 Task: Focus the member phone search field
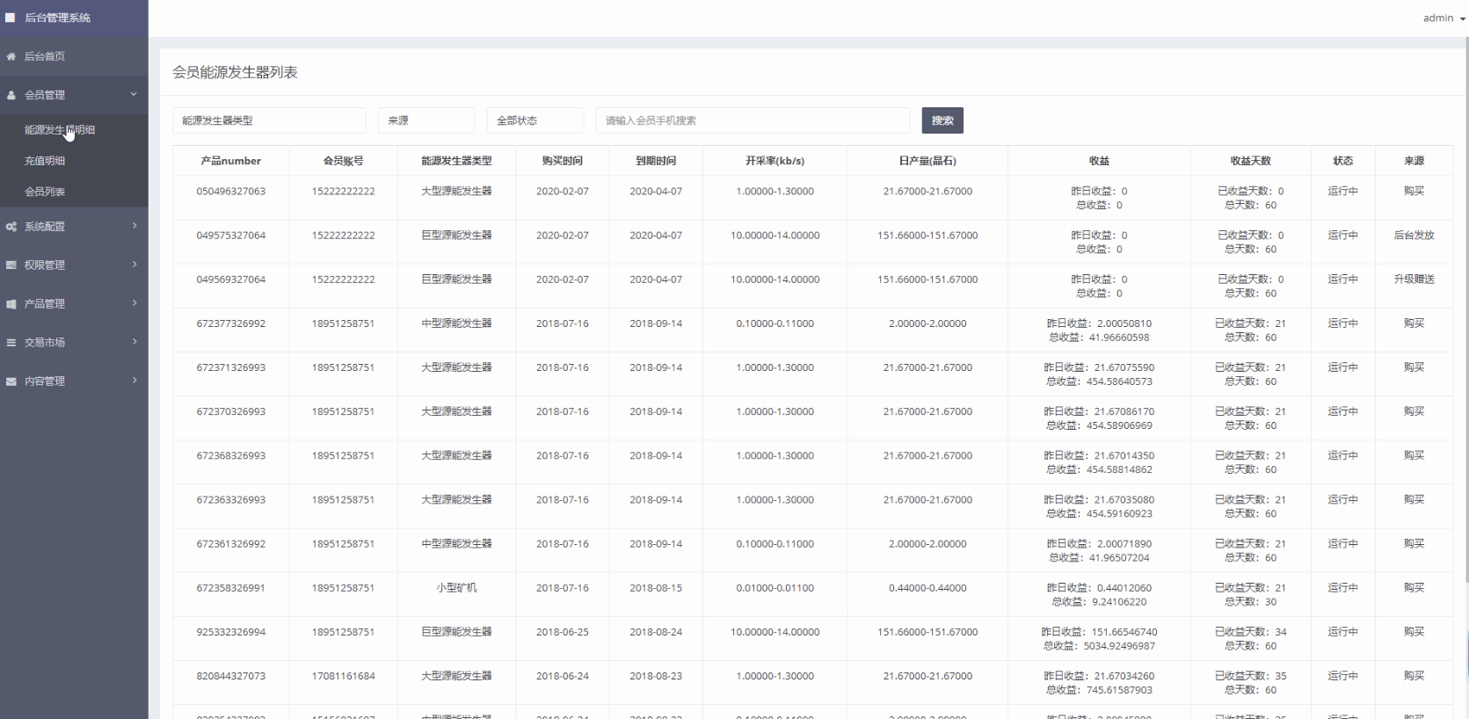click(x=753, y=120)
